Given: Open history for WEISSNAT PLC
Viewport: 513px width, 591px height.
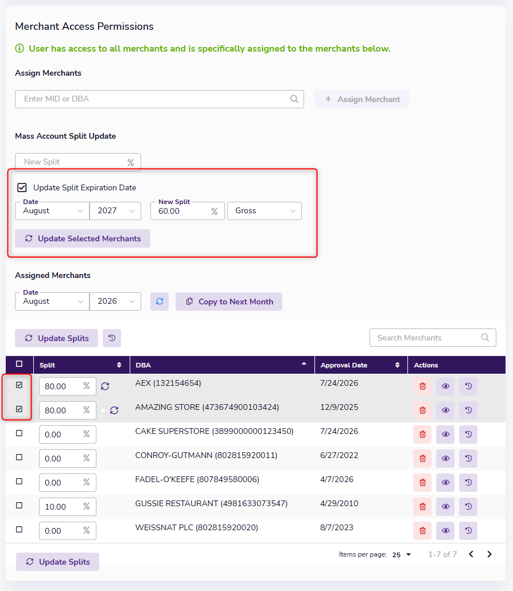Looking at the screenshot, I should coord(468,531).
